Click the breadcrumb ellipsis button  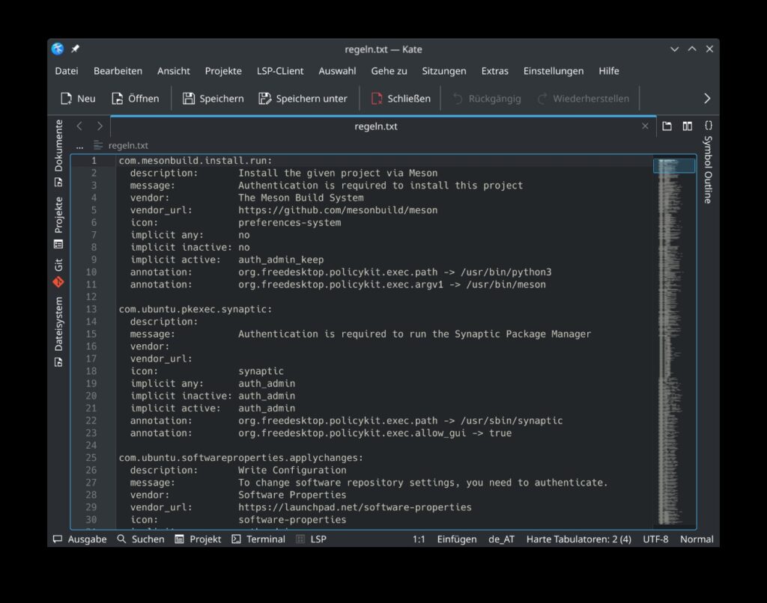point(79,146)
